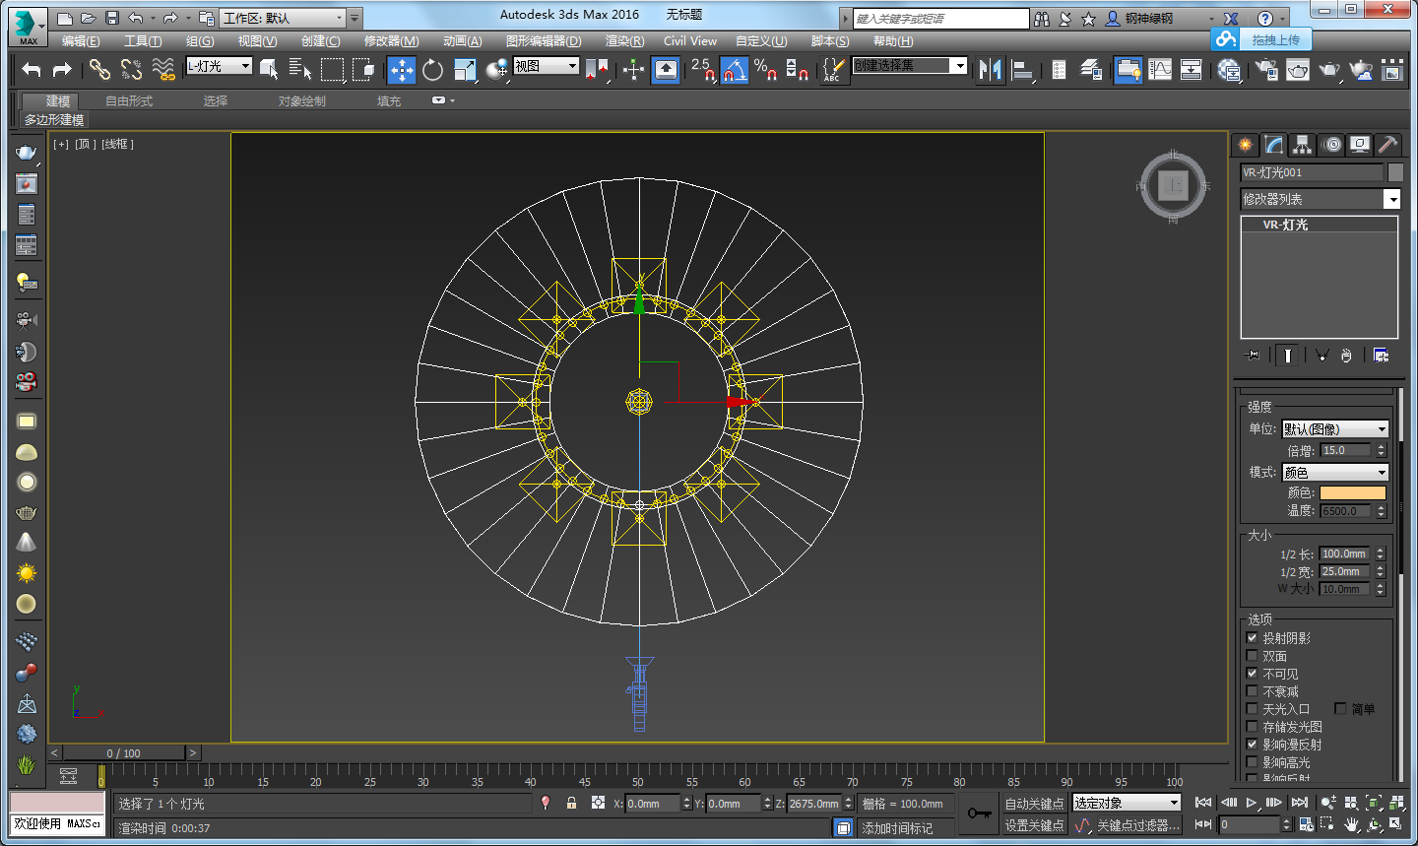The width and height of the screenshot is (1418, 846).
Task: Open the Hierarchy command panel
Action: tap(1303, 145)
